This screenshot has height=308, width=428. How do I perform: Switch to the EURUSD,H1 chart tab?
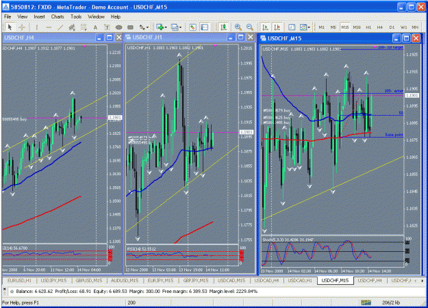19,281
